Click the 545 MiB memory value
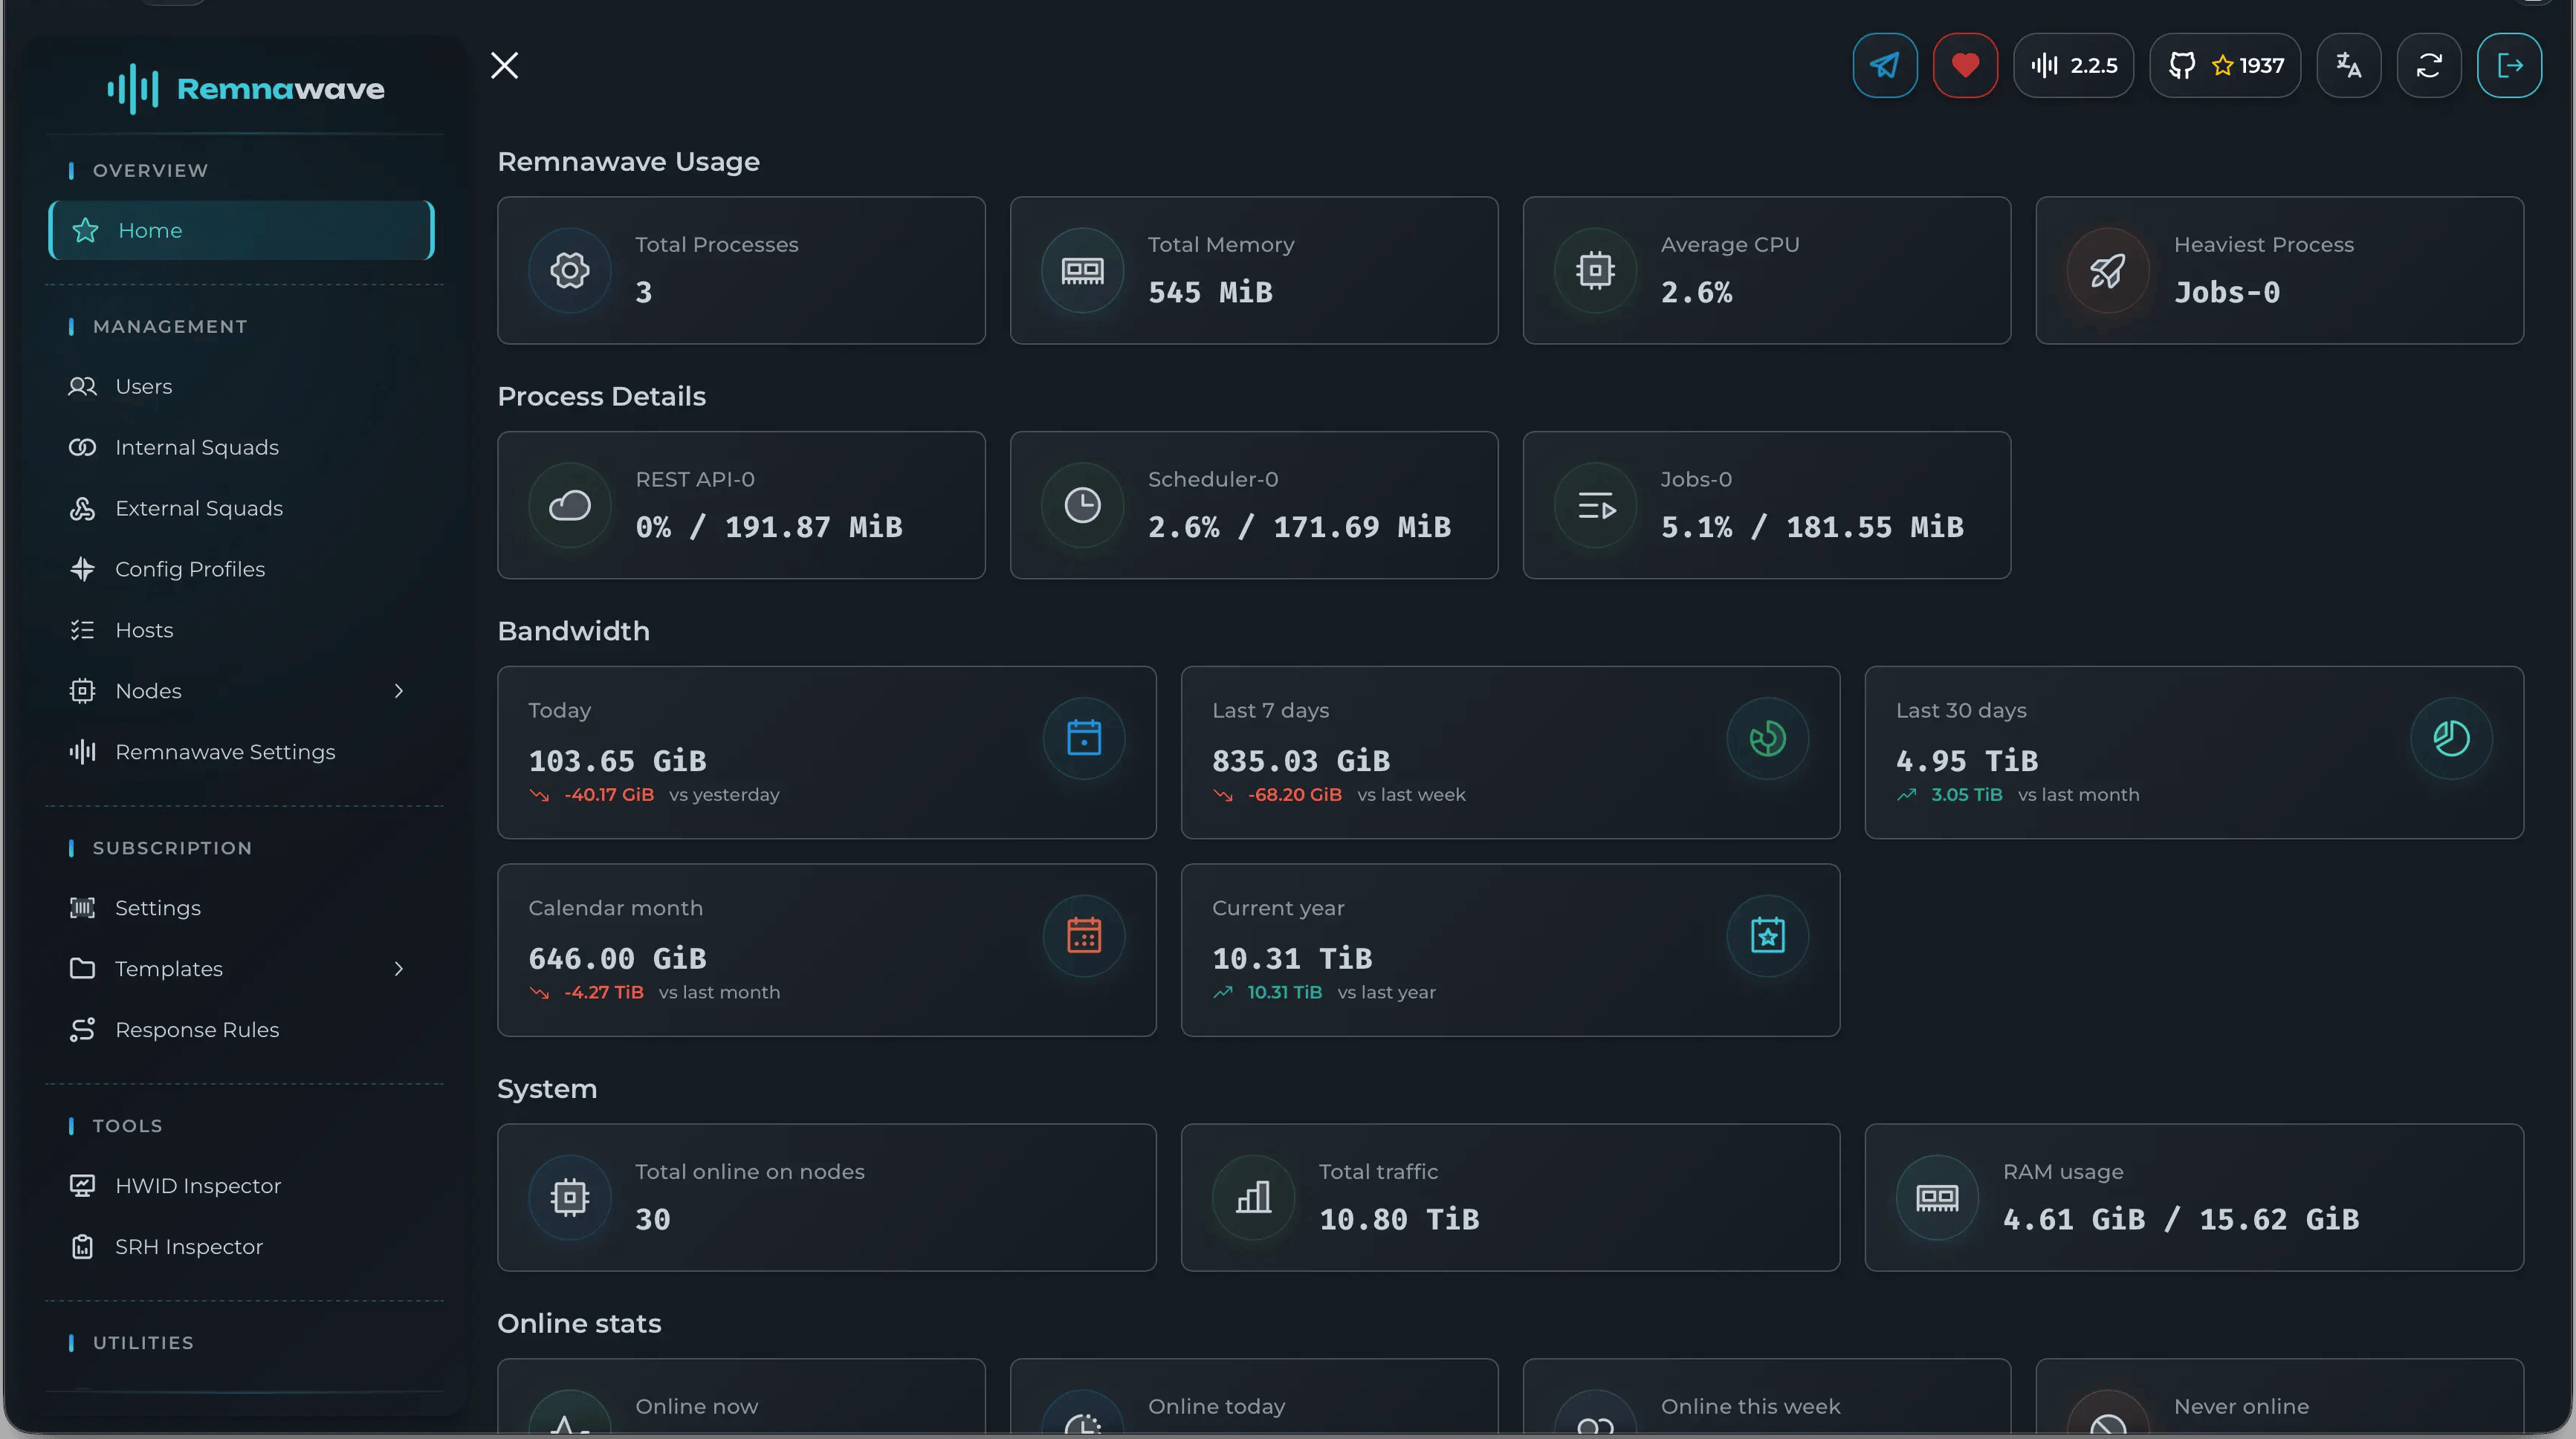 (x=1210, y=293)
